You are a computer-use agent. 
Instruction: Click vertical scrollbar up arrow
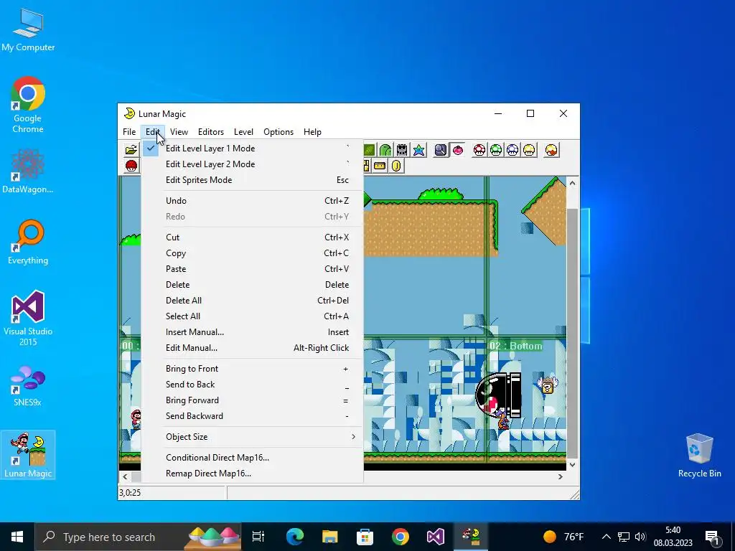572,183
